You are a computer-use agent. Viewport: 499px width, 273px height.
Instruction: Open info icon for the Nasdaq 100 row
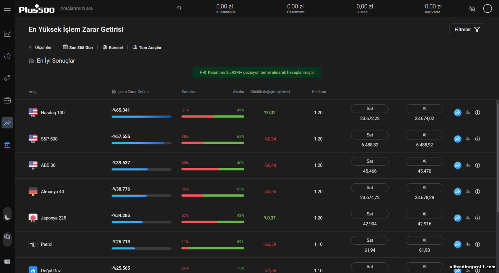click(x=477, y=113)
